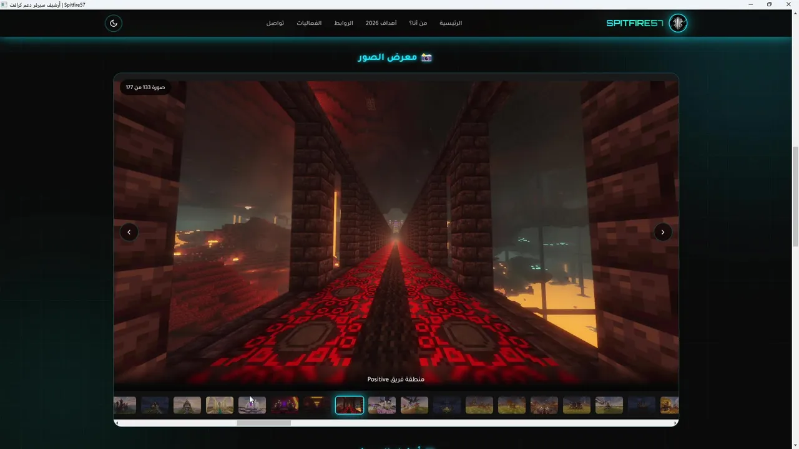
Task: Click the thumbnail scrollbar right arrow
Action: point(675,423)
